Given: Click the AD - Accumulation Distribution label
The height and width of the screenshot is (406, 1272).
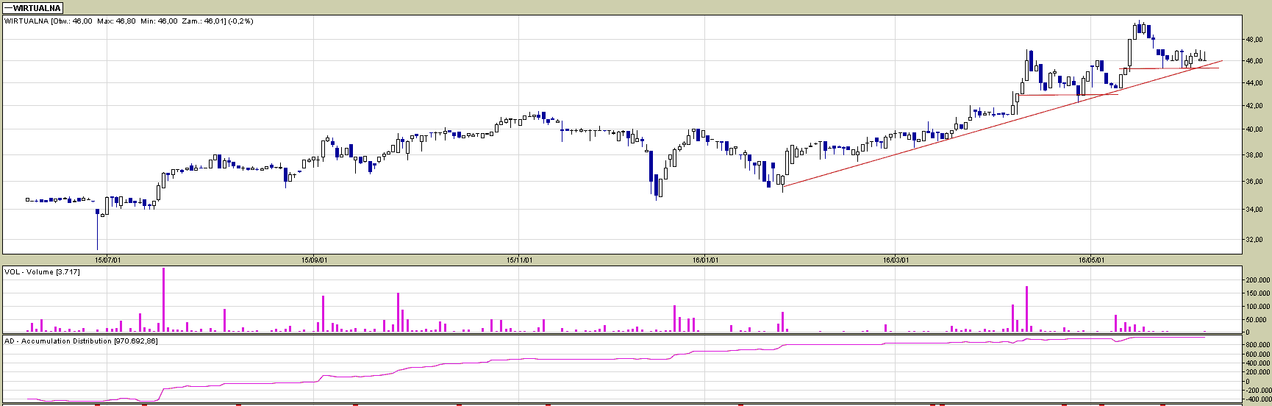Looking at the screenshot, I should 81,341.
